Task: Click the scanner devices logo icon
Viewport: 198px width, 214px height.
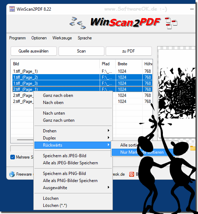Action: 77,23
